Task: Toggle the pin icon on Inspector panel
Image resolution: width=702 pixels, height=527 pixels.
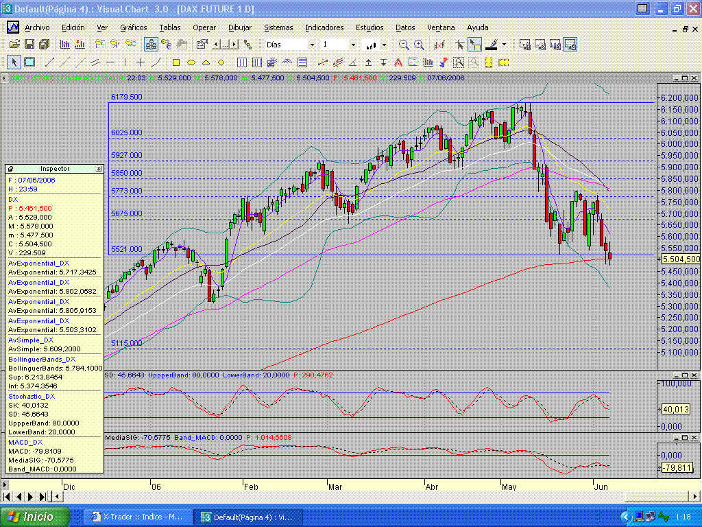Action: point(10,169)
